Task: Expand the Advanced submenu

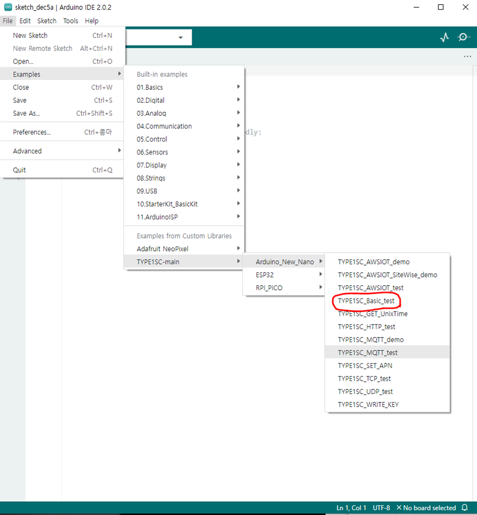Action: pyautogui.click(x=62, y=151)
